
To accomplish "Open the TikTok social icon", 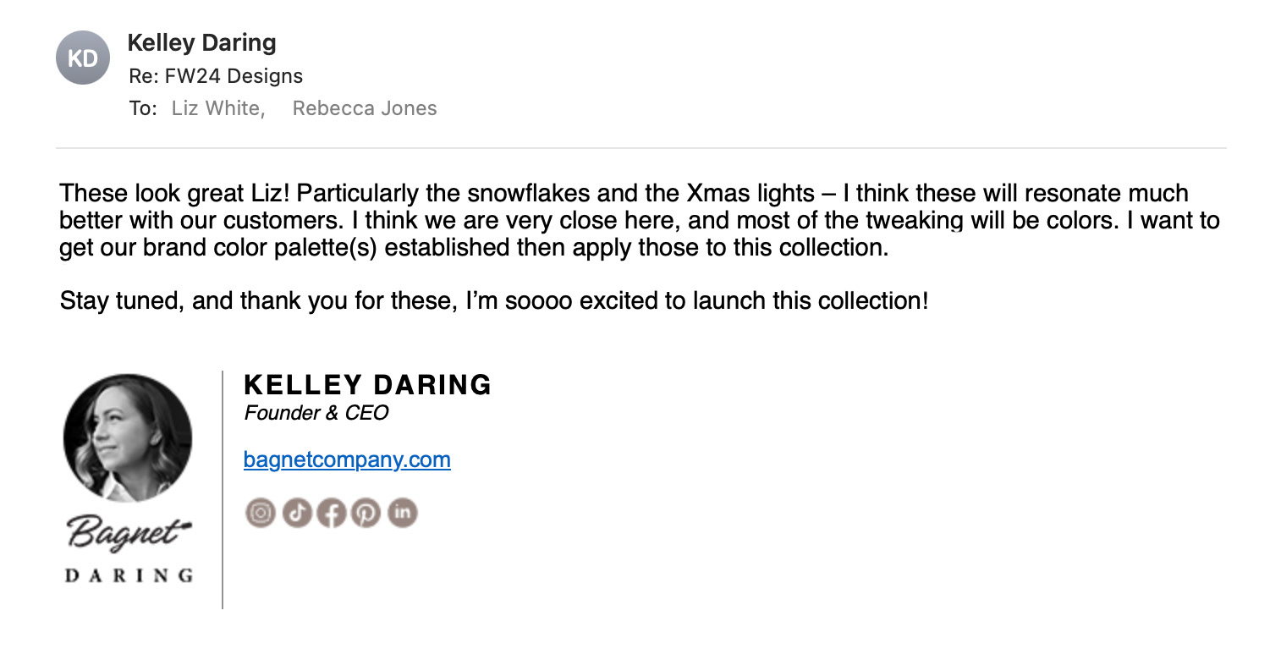I will [x=297, y=512].
